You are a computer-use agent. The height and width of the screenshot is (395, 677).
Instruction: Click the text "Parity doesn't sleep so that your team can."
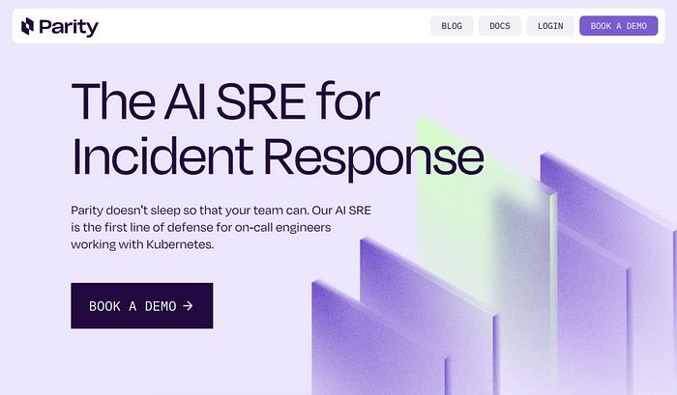190,211
